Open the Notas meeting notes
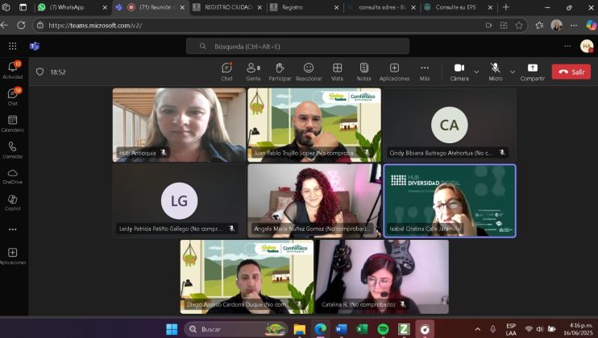598x338 pixels. coord(364,71)
